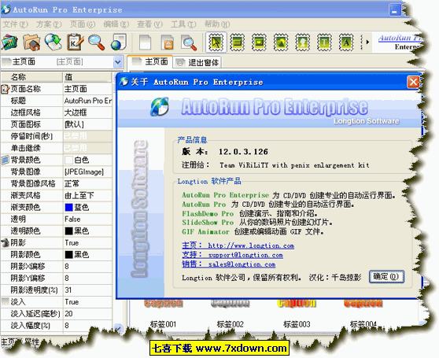Open project with the folder house icon

31,42
